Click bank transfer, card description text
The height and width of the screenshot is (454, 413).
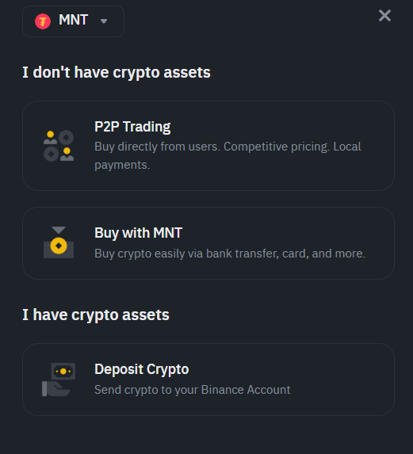(230, 254)
